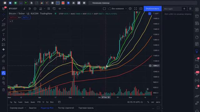Click the bar replay rewind icon
200x112 pixels.
[60, 9]
